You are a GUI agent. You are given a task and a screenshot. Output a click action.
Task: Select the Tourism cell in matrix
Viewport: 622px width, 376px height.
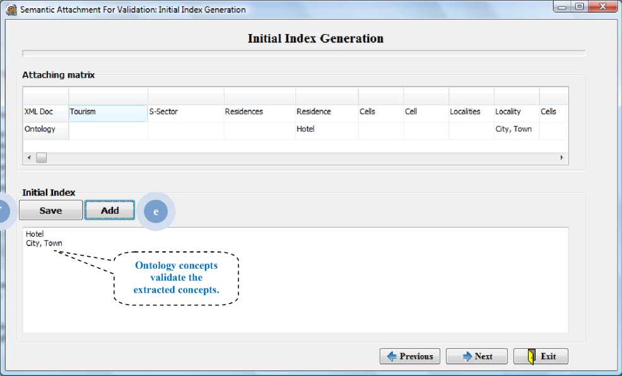[108, 113]
